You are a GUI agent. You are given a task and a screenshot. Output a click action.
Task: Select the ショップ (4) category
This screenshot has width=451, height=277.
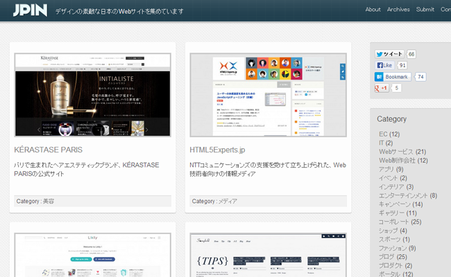pos(393,231)
